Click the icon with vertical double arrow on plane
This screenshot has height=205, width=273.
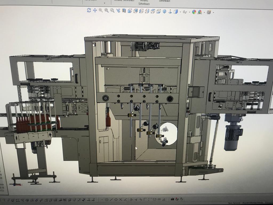(170, 12)
